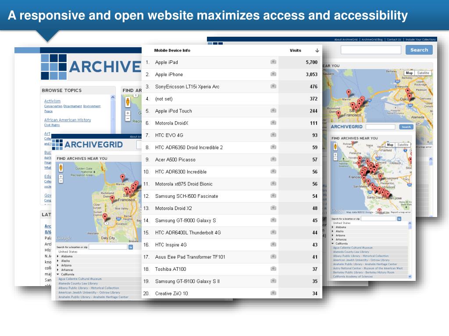Expand Alabama in the narrow right-side ArchiveGrid list
This screenshot has width=449, height=336.
(x=332, y=227)
